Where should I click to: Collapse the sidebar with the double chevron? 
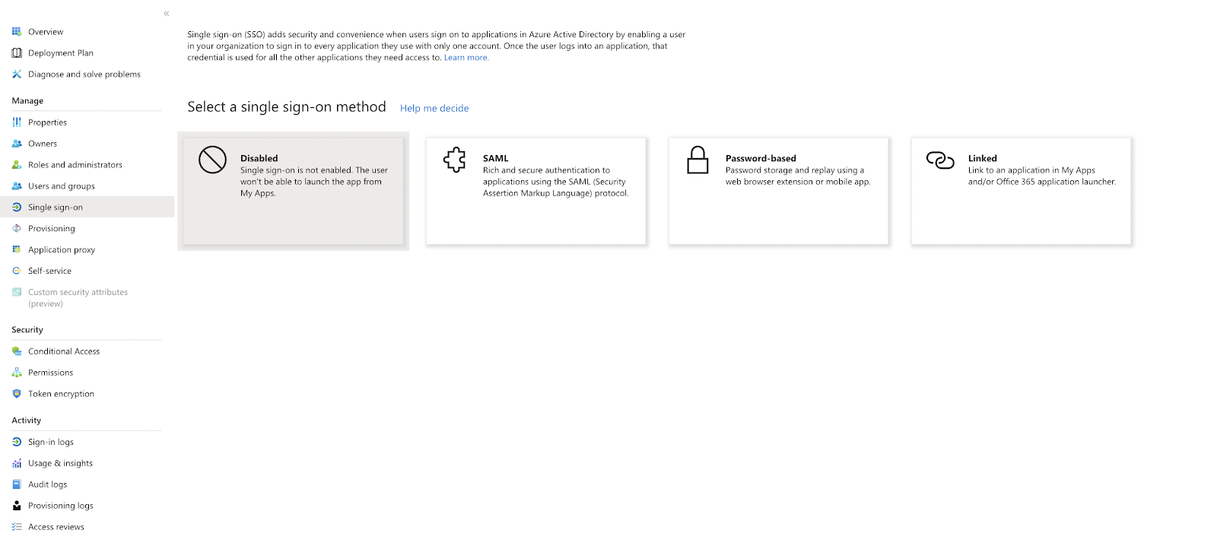[x=167, y=14]
